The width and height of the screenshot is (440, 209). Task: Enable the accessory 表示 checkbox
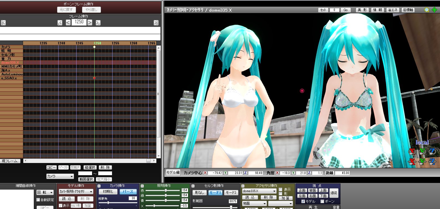click(x=281, y=190)
